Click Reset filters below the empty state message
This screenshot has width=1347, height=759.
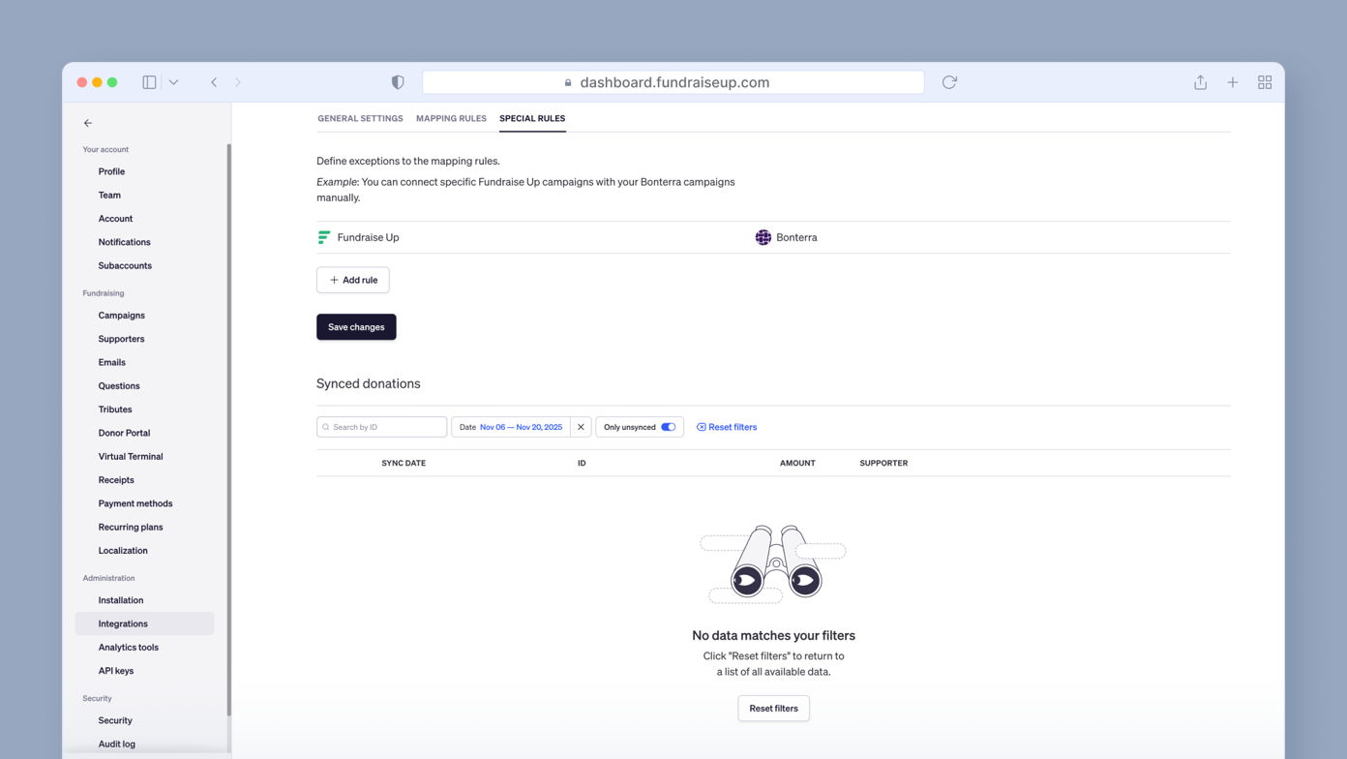pos(773,708)
